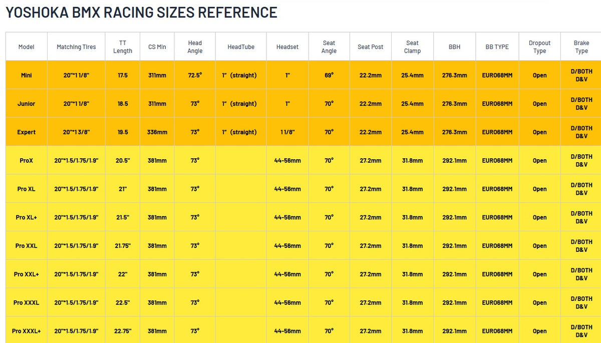The image size is (601, 343).
Task: Click Expert row's 'EURO68MM' BB type cell
Action: coord(497,132)
